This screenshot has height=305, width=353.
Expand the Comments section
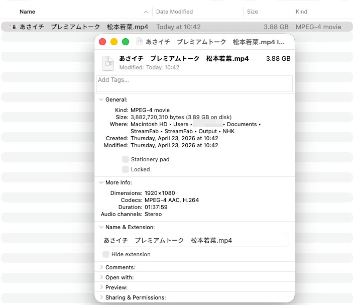click(101, 267)
